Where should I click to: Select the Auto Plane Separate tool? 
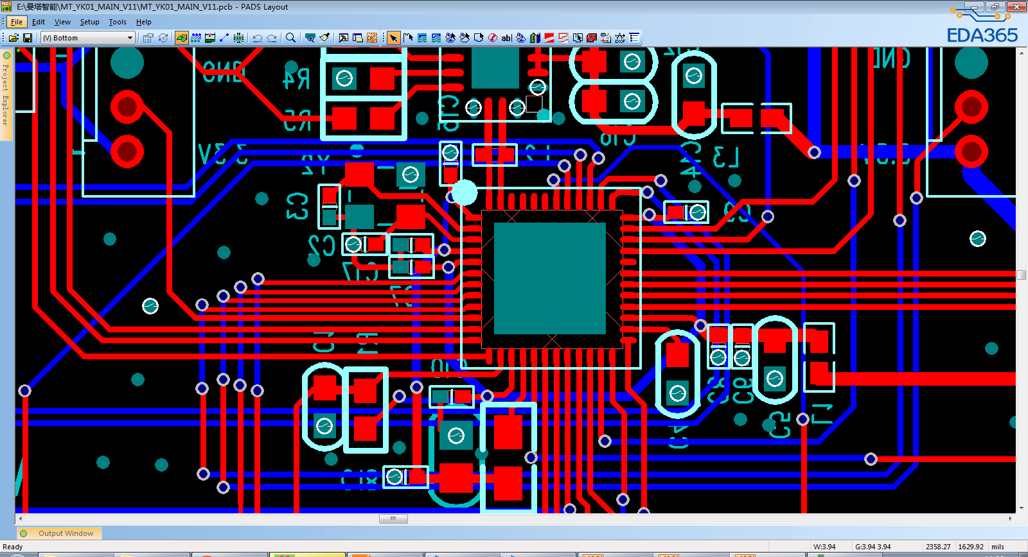(x=578, y=38)
